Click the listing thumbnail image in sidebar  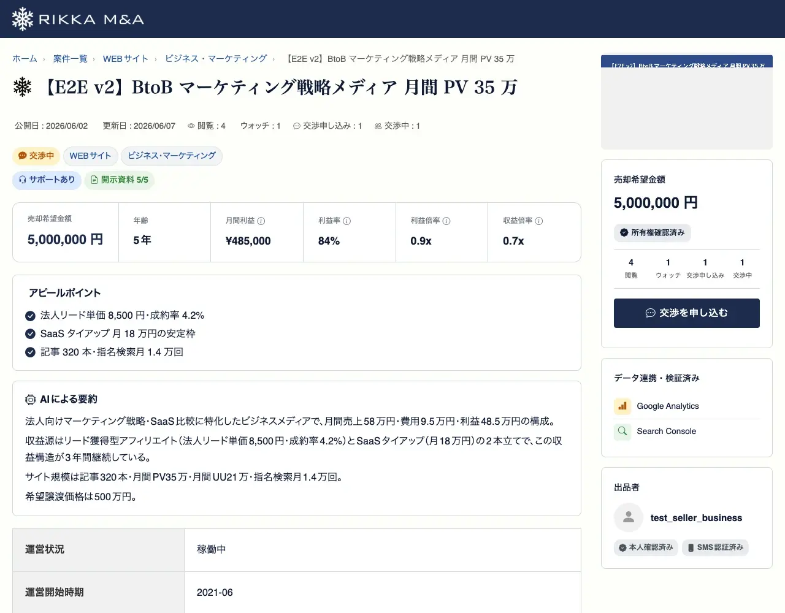(x=687, y=102)
